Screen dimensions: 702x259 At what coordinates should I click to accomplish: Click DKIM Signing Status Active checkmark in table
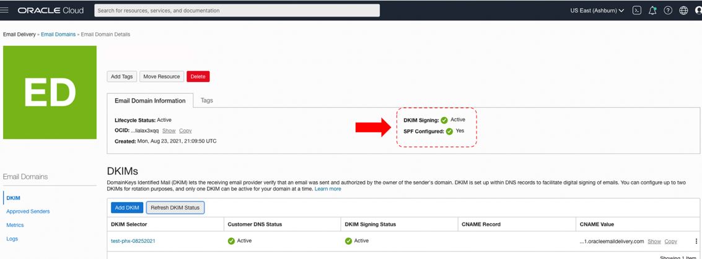tap(348, 241)
